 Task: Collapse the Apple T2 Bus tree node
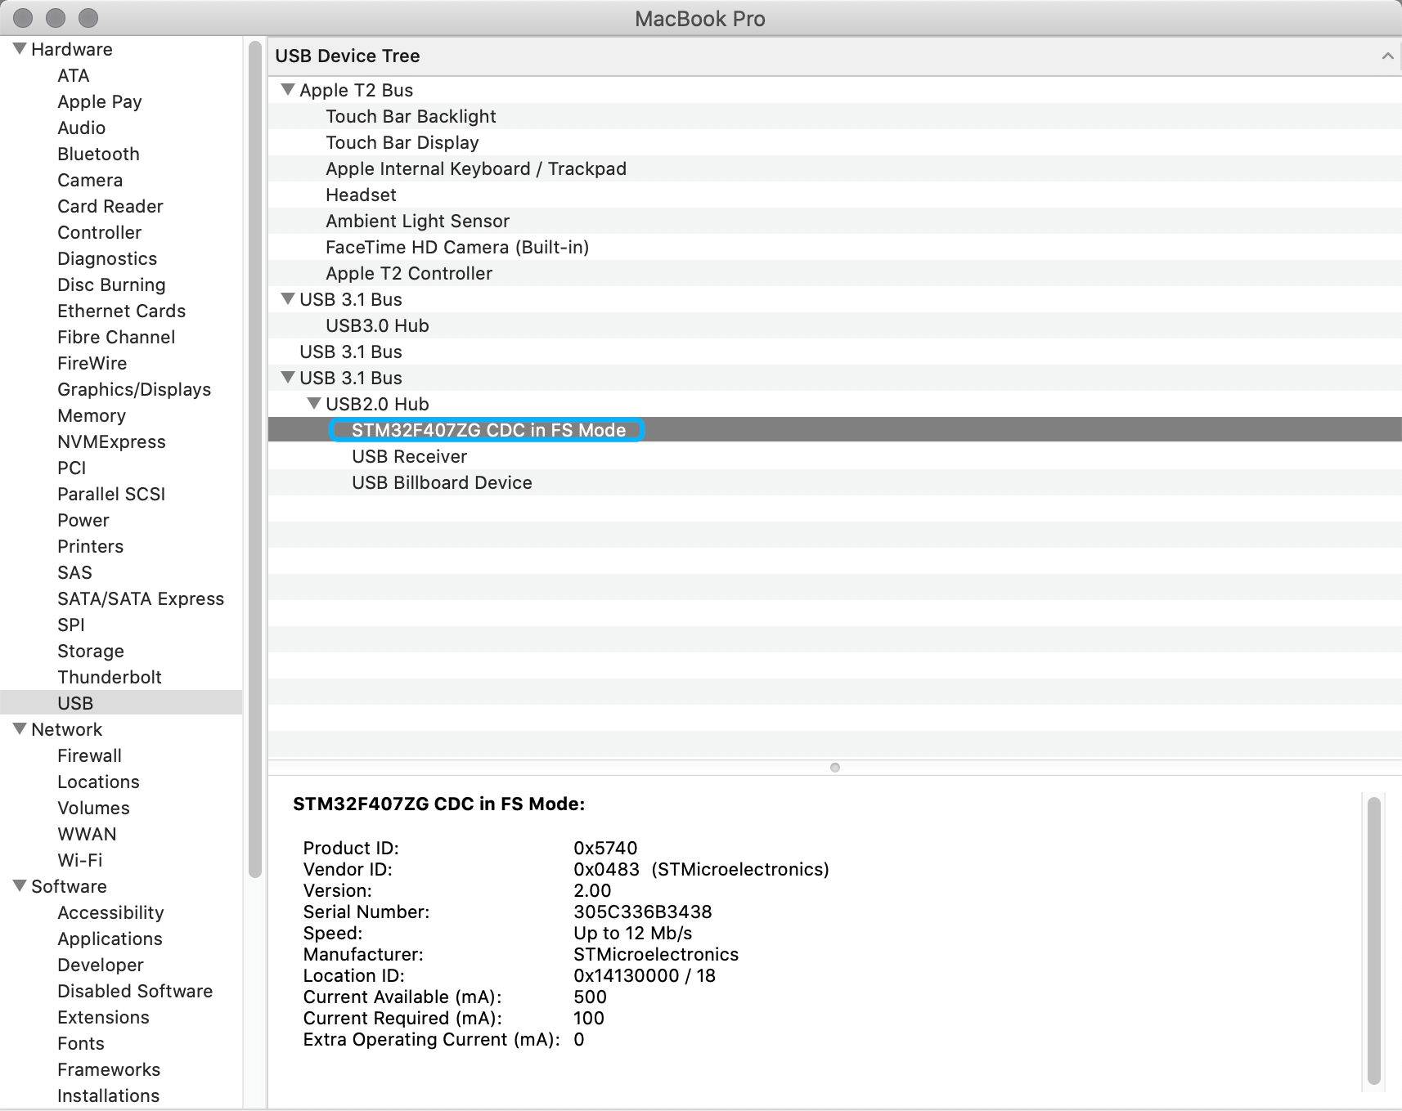pyautogui.click(x=288, y=90)
